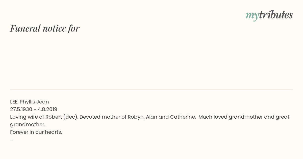Click the birth date 27.5.1930
Viewport: 303px width, 159px height.
click(x=21, y=109)
